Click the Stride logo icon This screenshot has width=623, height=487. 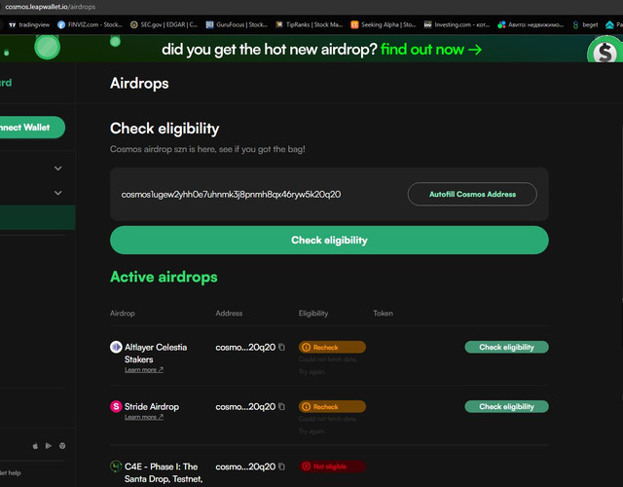coord(116,406)
